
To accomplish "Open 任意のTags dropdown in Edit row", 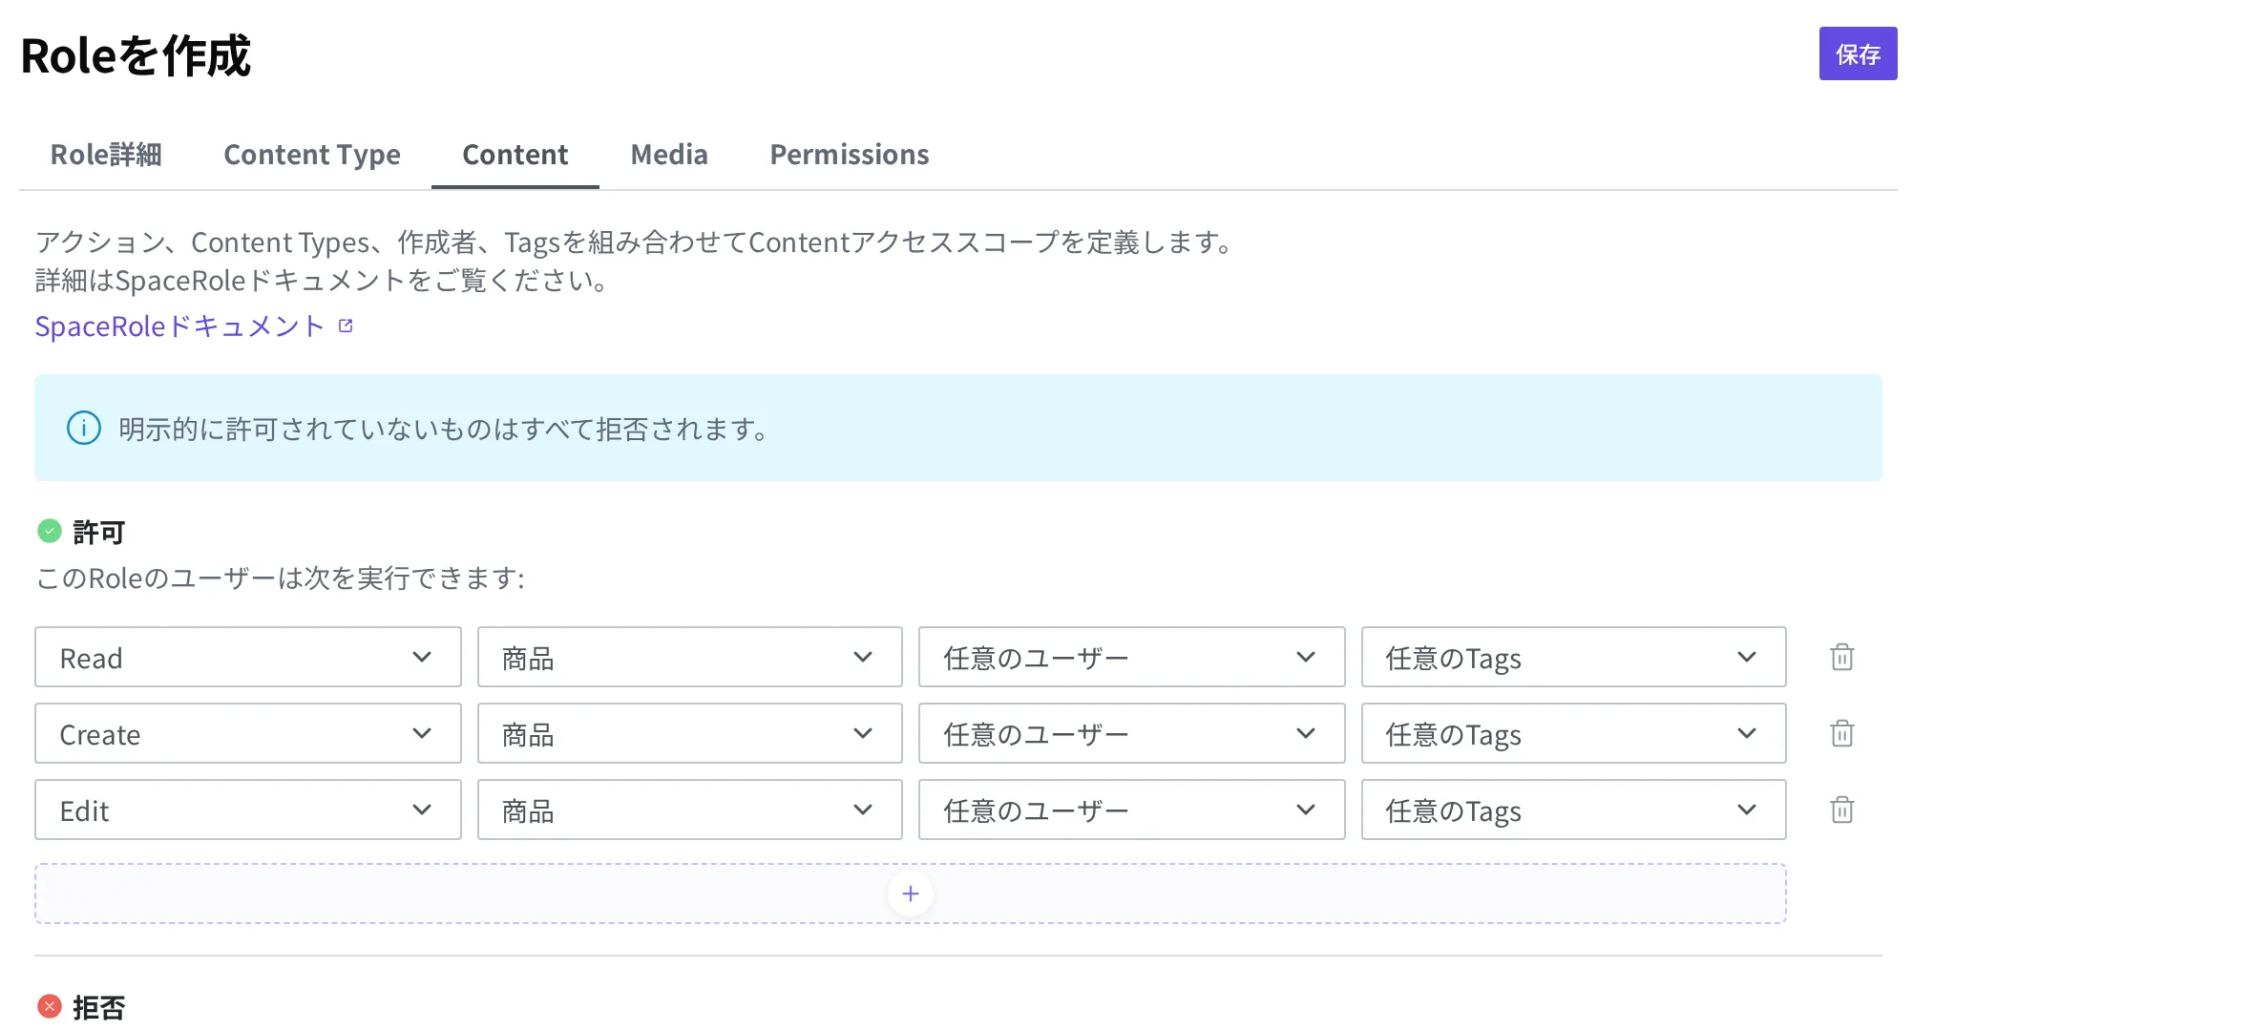I will click(1574, 810).
